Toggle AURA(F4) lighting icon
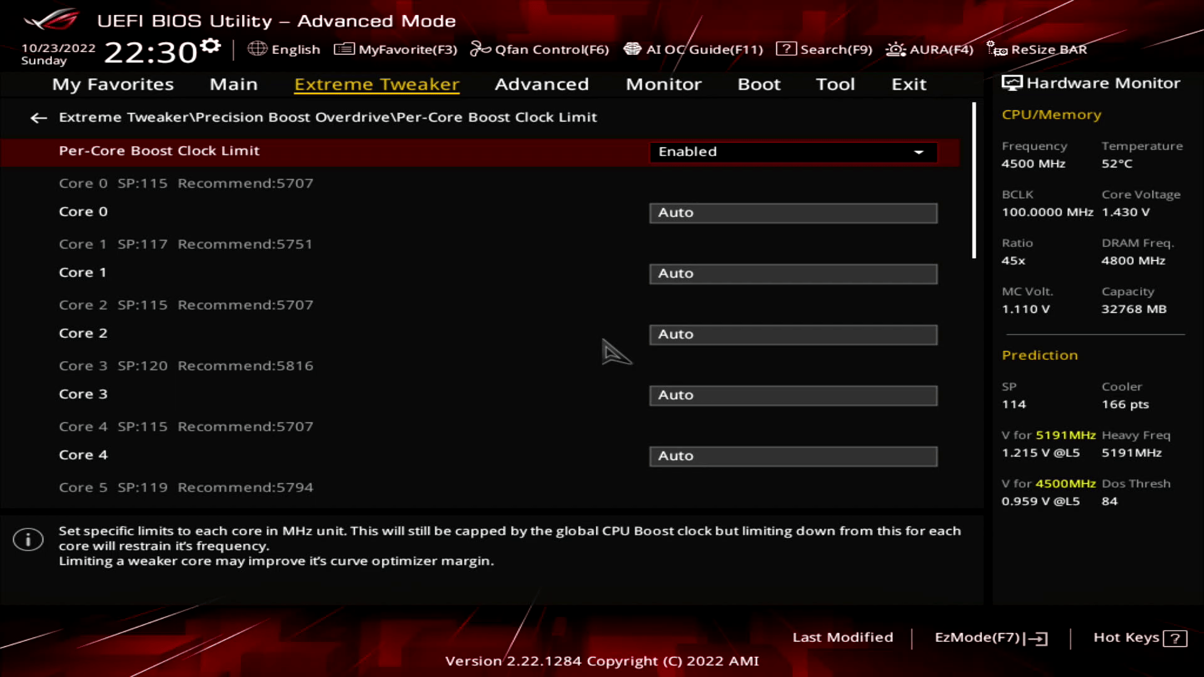1204x677 pixels. pyautogui.click(x=895, y=49)
